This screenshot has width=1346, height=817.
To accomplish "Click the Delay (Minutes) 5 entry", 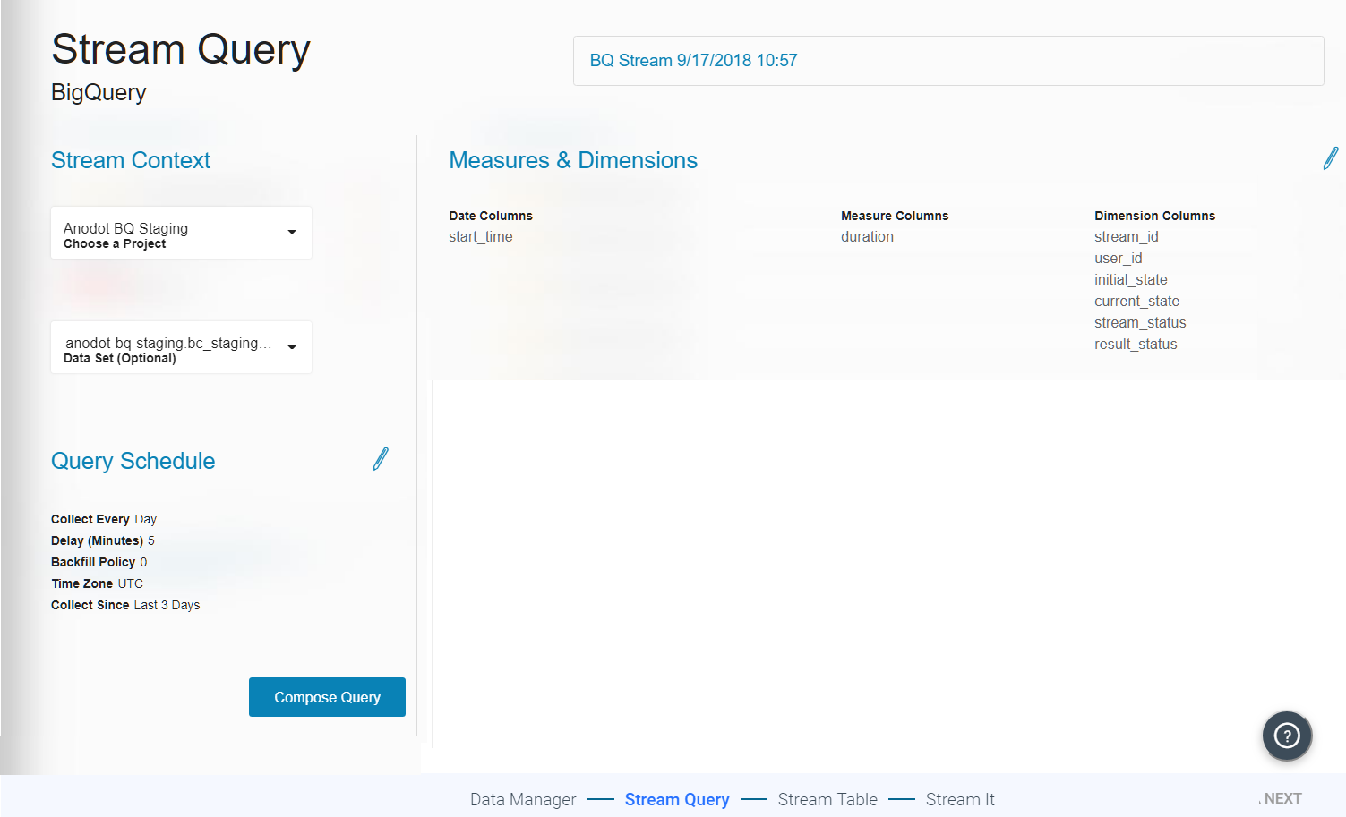I will (103, 540).
